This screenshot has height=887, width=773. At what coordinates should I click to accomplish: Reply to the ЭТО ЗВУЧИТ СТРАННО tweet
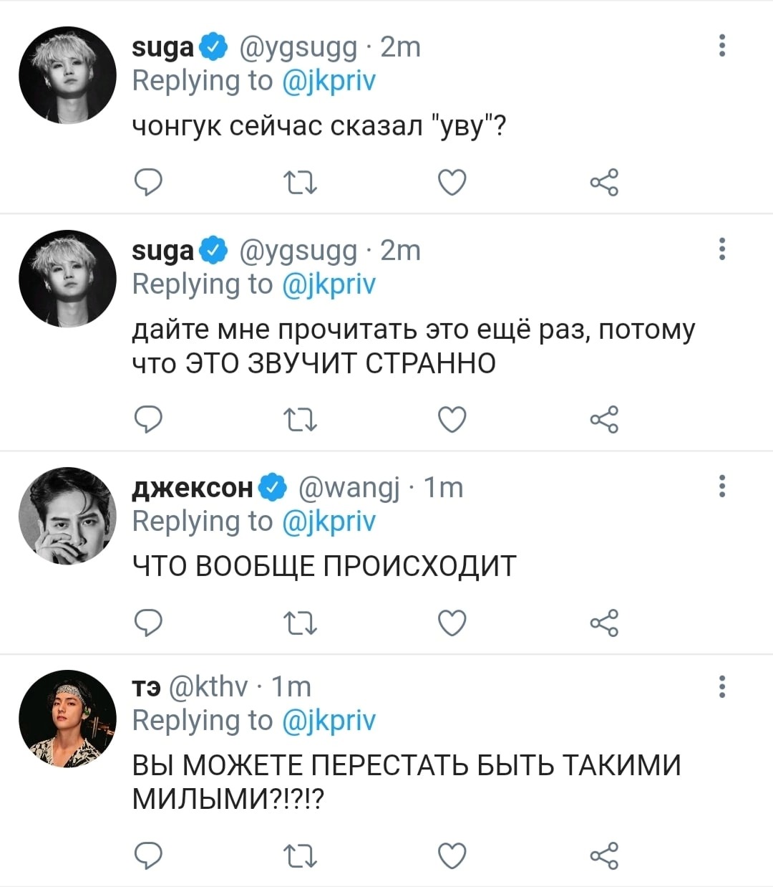(x=149, y=419)
